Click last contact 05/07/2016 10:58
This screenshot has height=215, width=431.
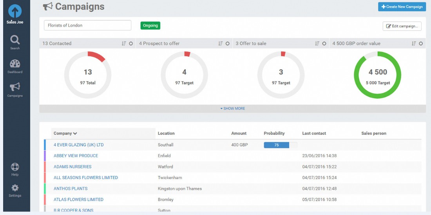click(x=319, y=200)
